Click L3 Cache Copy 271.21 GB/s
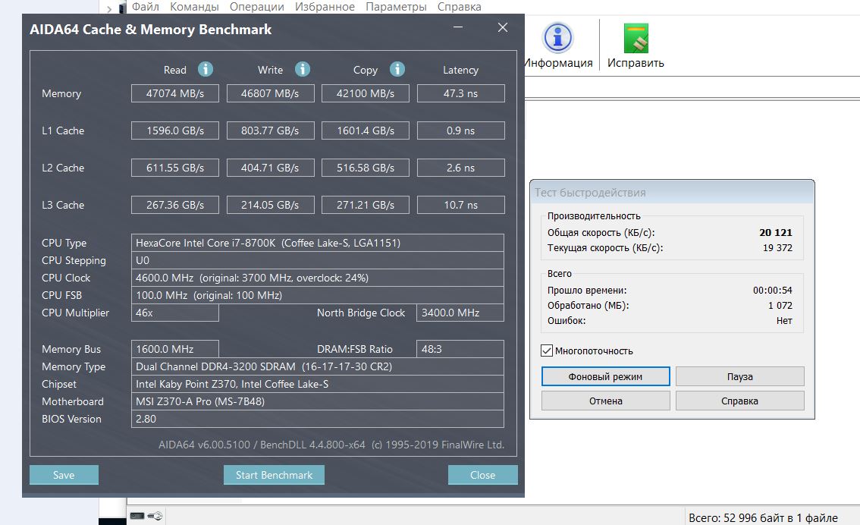This screenshot has width=860, height=525. point(366,205)
